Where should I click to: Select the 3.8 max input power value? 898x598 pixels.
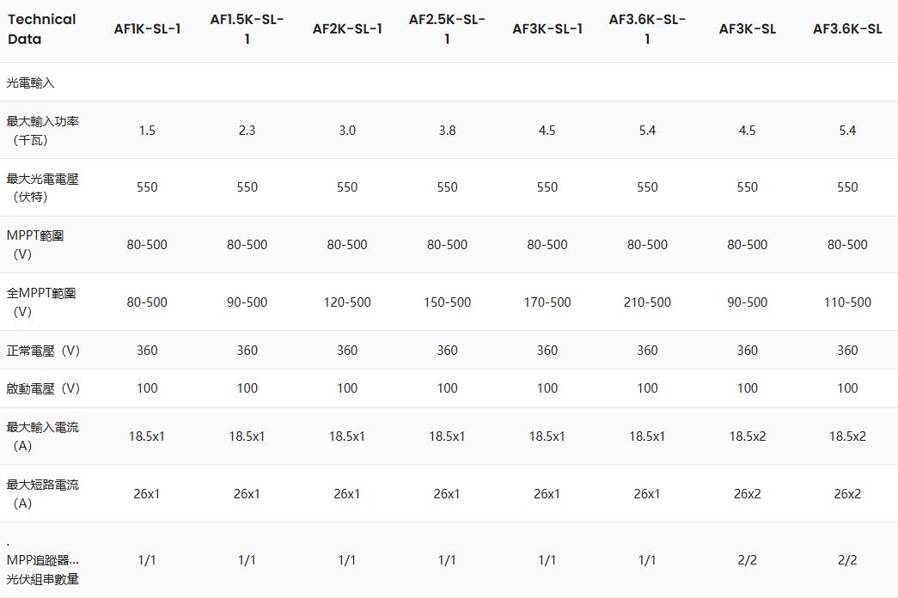coord(447,131)
